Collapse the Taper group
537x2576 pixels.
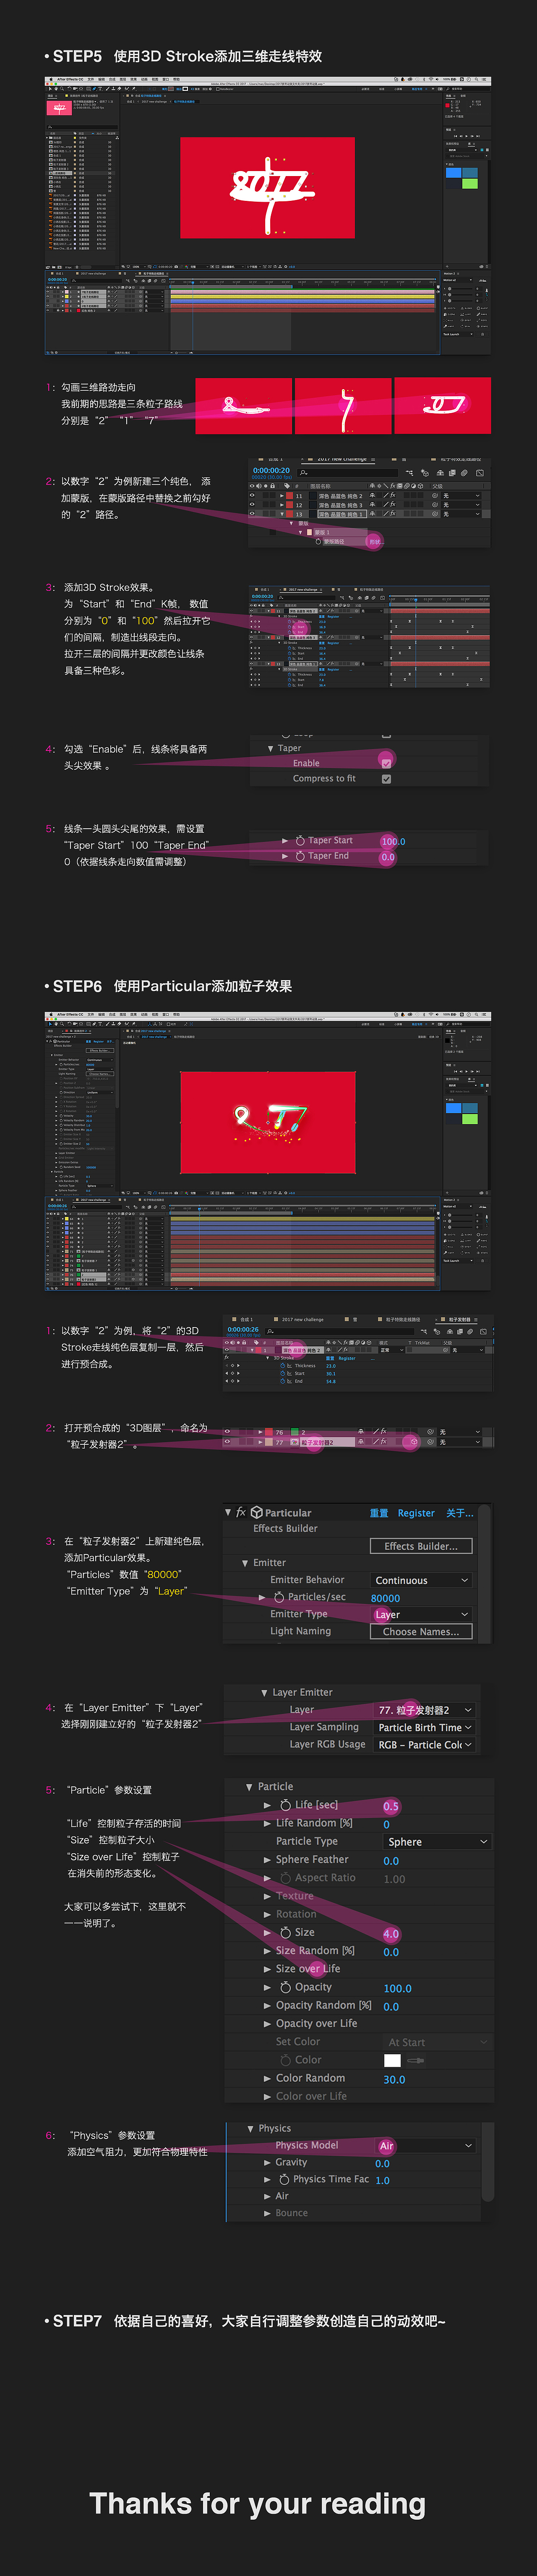point(271,748)
